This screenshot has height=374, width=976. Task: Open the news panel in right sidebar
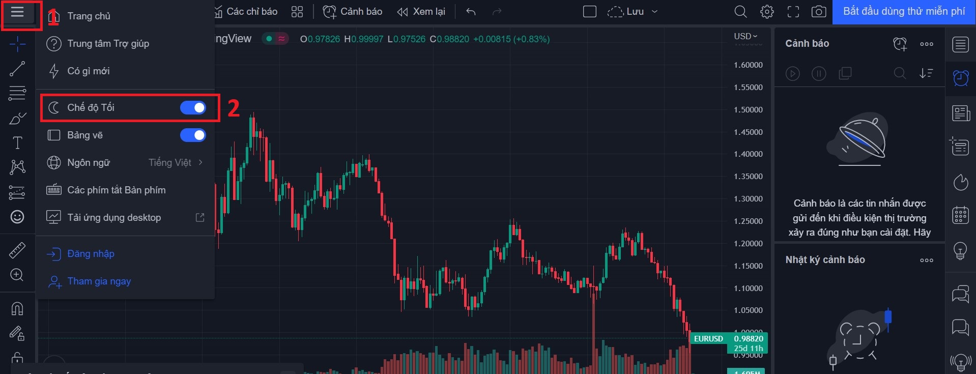tap(960, 113)
